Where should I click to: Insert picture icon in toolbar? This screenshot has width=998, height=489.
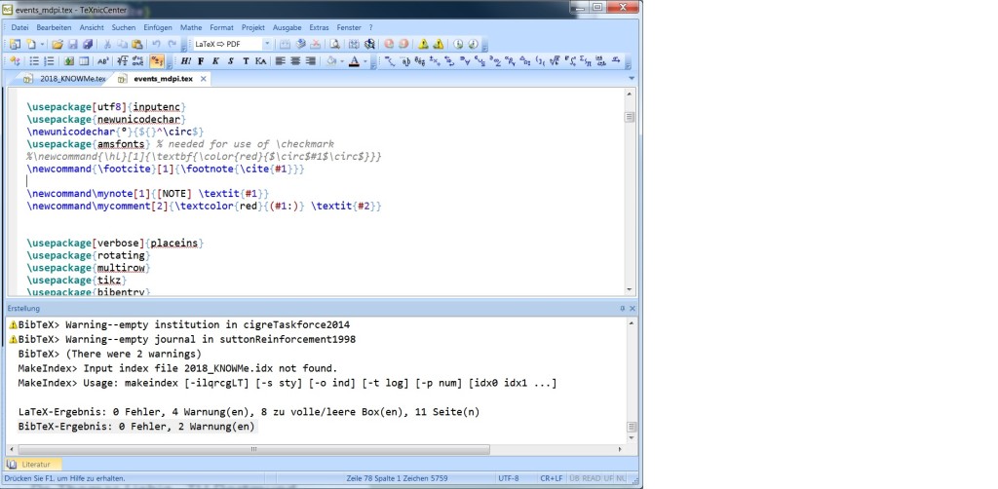coord(69,61)
